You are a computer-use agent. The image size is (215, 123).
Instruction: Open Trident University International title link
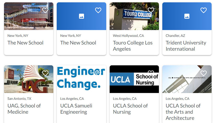coord(186,46)
